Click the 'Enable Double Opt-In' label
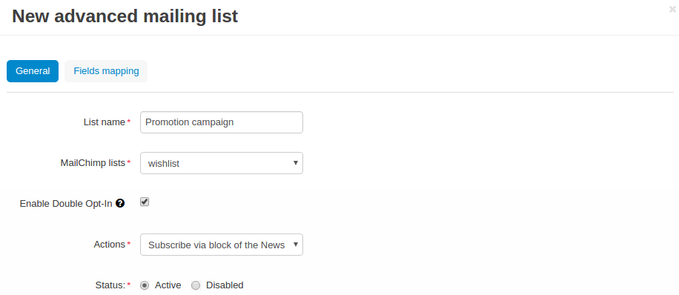Image resolution: width=679 pixels, height=295 pixels. pyautogui.click(x=66, y=204)
